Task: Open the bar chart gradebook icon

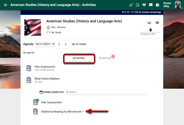Action: coord(149,23)
